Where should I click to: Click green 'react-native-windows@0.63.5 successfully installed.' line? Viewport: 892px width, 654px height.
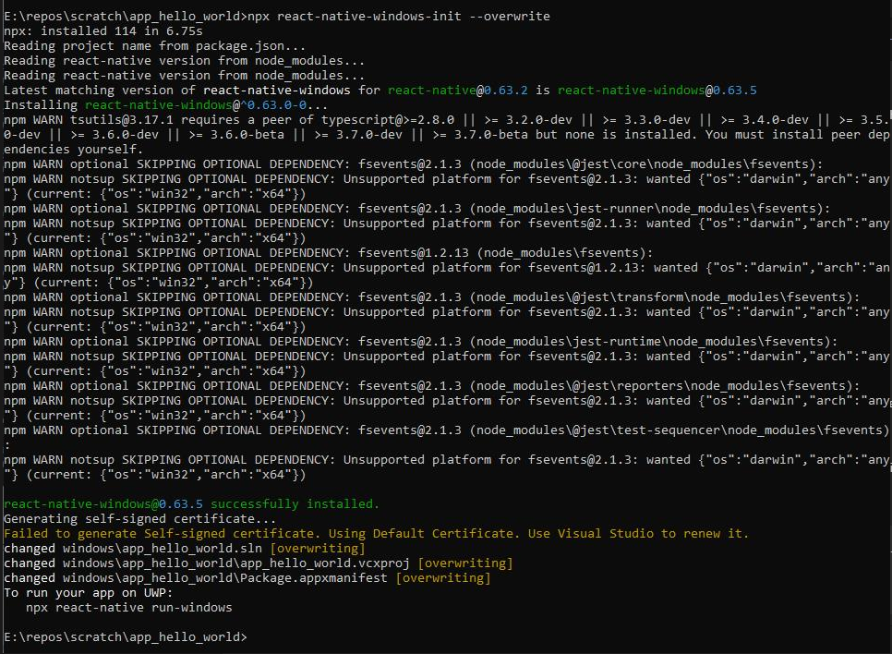coord(191,503)
